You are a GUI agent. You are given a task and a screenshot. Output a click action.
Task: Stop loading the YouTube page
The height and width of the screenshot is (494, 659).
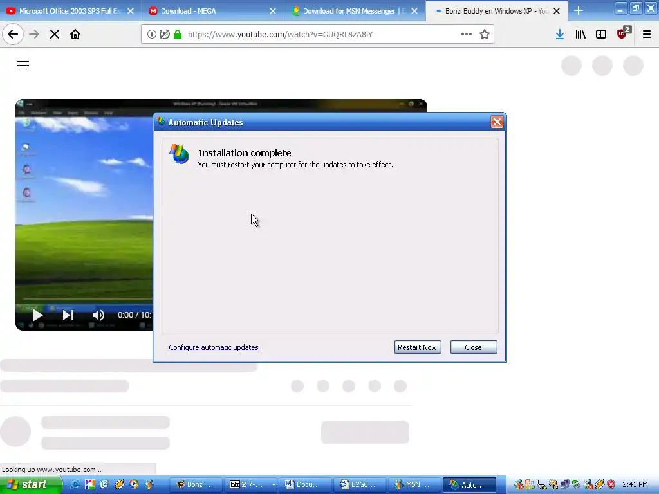click(x=55, y=35)
